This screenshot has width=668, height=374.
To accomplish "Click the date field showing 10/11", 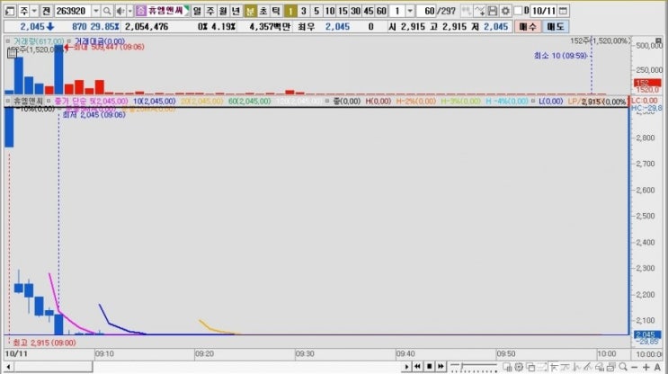I will tap(544, 11).
